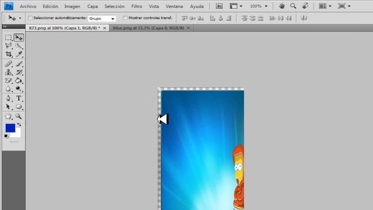This screenshot has width=373, height=210.
Task: Align right edges of layers
Action: [229, 18]
